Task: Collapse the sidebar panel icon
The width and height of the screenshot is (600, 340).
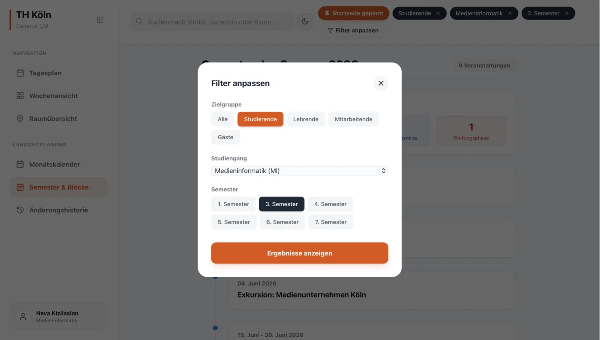Action: [100, 20]
